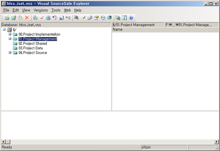Select the 03.Project Data folder
This screenshot has height=151, width=220.
(30, 48)
